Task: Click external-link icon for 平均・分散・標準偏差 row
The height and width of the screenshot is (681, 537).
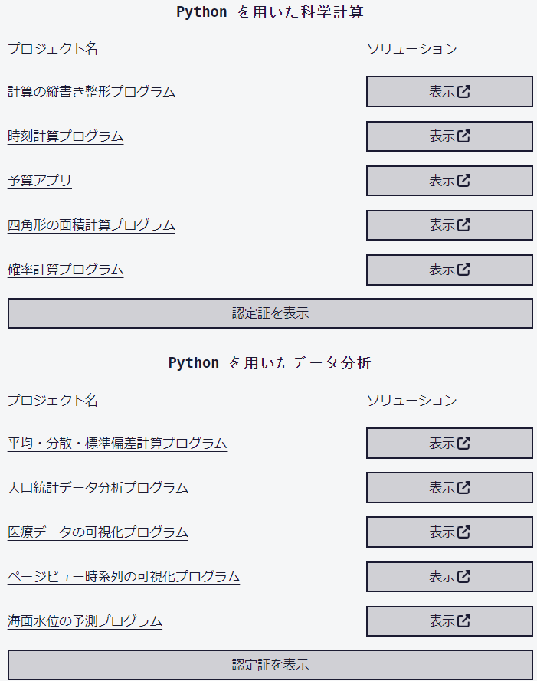Action: pos(463,443)
